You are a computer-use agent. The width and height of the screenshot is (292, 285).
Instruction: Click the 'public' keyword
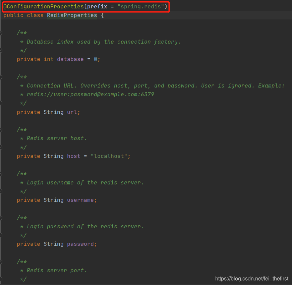coord(13,15)
